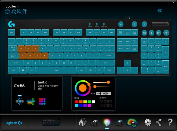Image resolution: width=177 pixels, height=131 pixels.
Task: Open the key press heatmap icon
Action: coord(132,123)
